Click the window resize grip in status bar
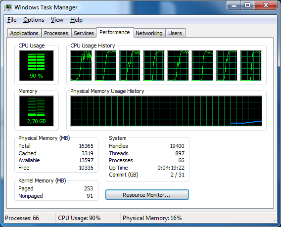281x227 pixels. click(x=275, y=220)
